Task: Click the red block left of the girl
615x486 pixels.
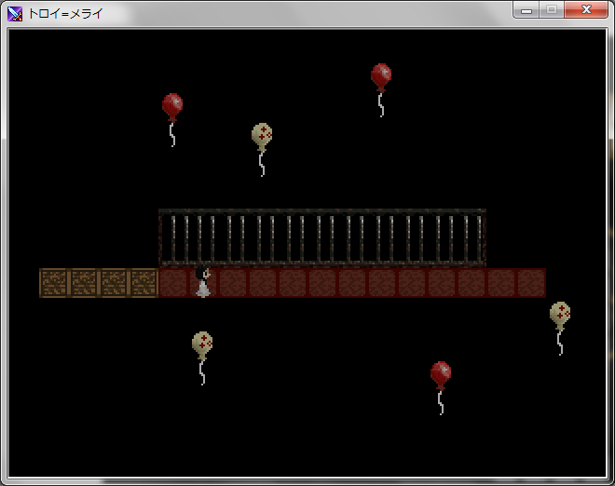Action: point(173,283)
